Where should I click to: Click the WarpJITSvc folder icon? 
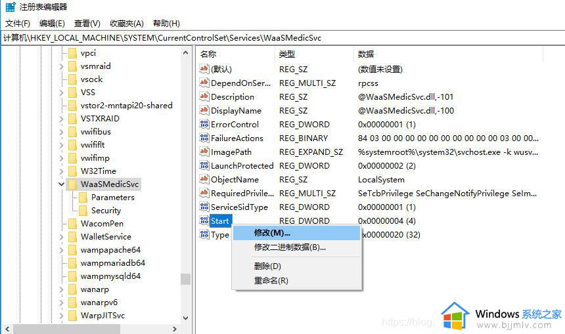[x=72, y=316]
